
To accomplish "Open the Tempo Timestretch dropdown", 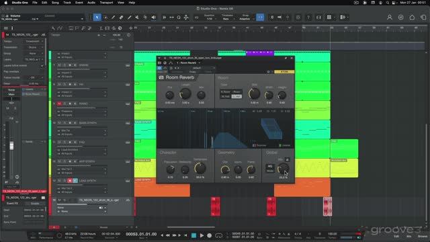I will tap(34, 41).
